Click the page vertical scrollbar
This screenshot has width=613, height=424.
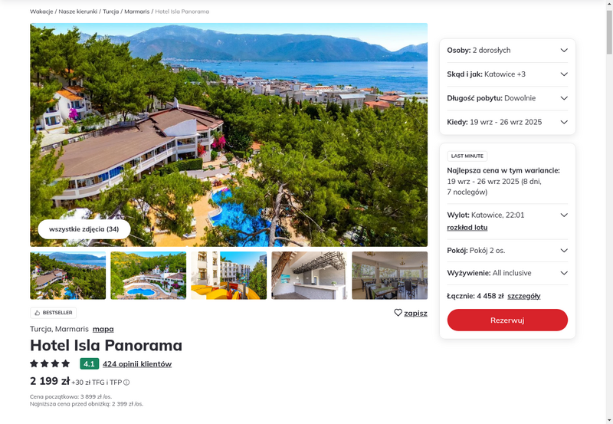(609, 212)
